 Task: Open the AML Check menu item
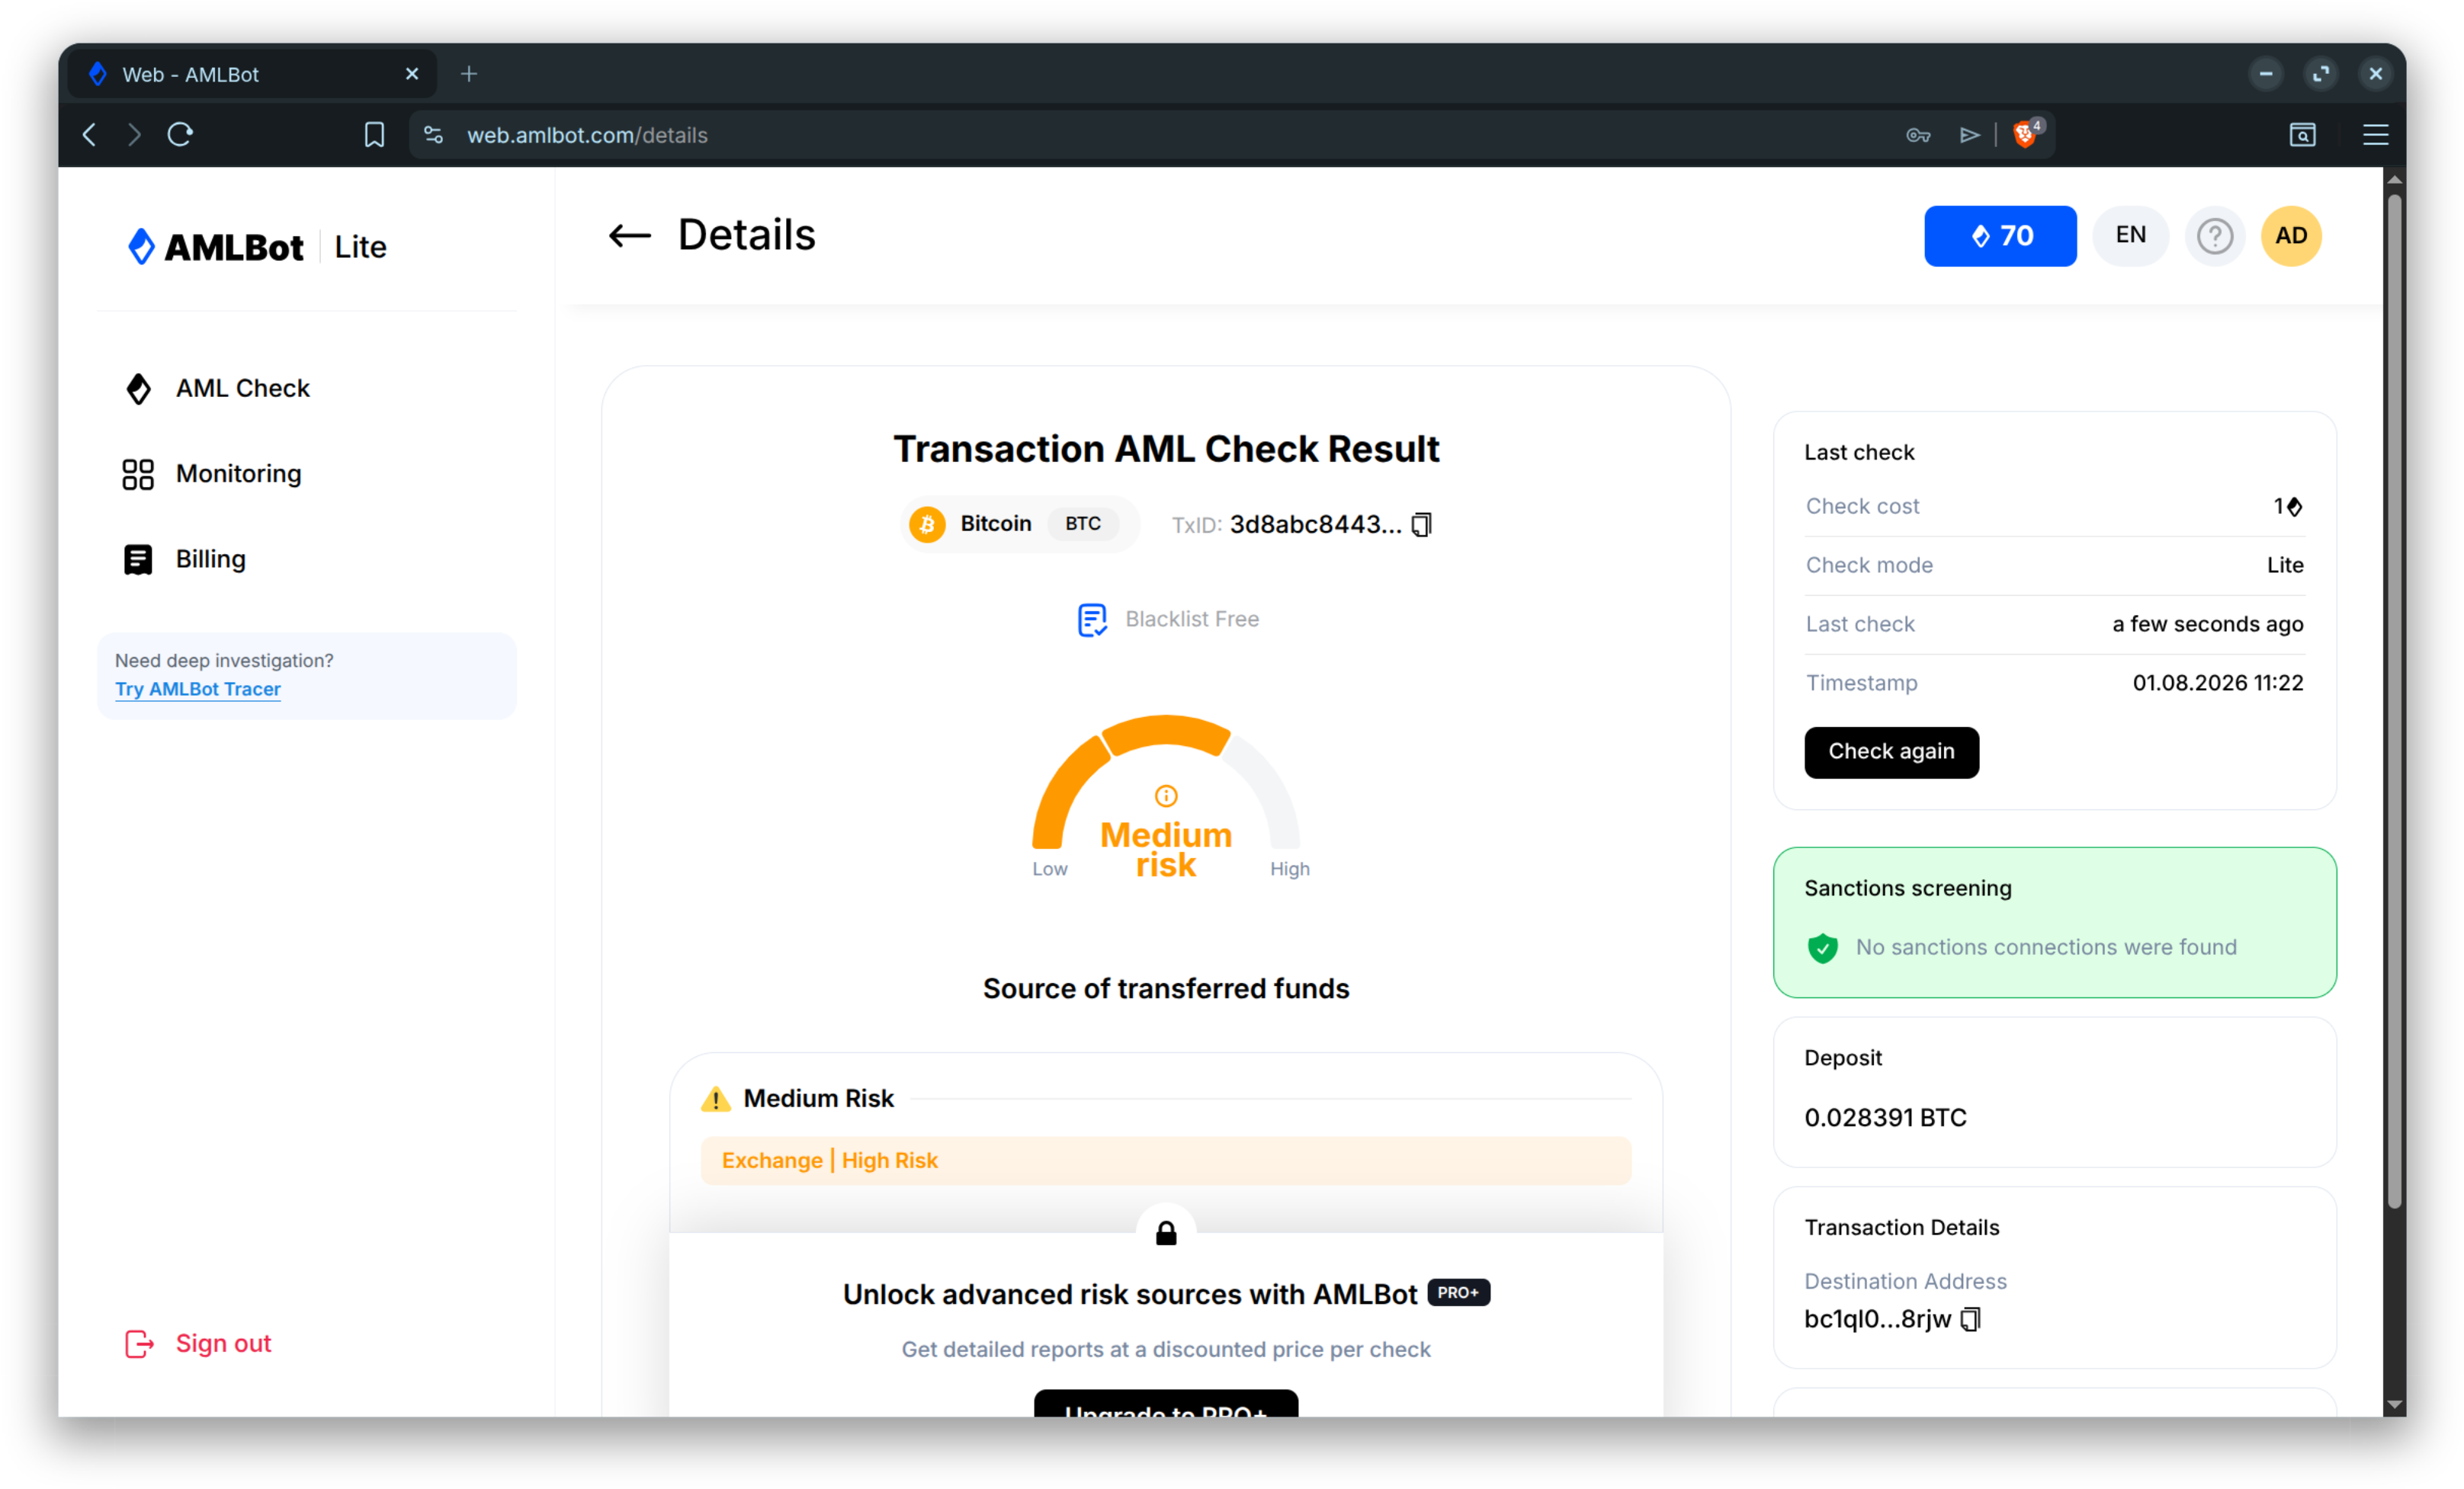[x=217, y=389]
